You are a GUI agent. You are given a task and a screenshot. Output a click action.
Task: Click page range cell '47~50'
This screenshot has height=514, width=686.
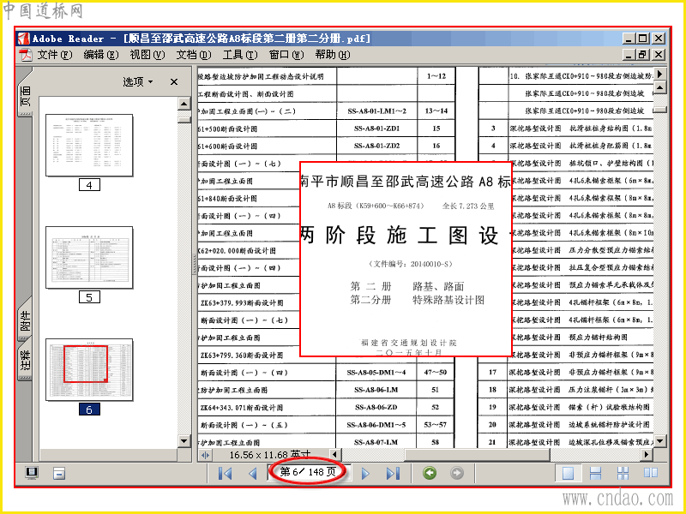[x=436, y=373]
